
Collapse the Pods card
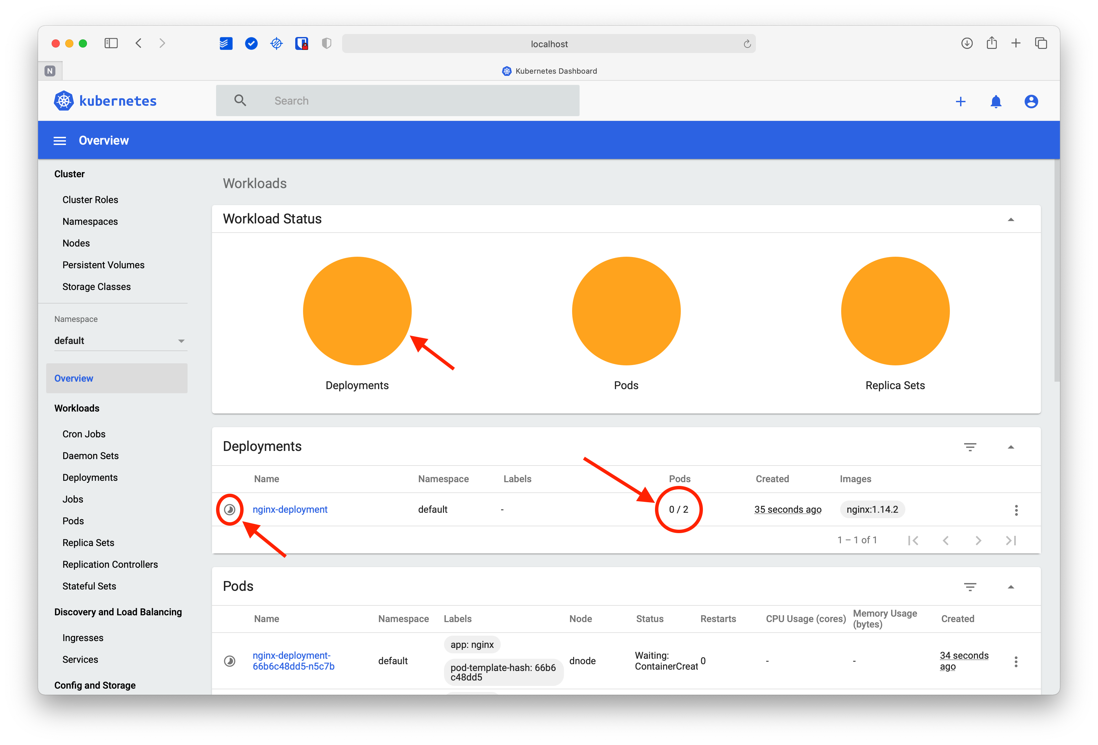pos(1011,587)
